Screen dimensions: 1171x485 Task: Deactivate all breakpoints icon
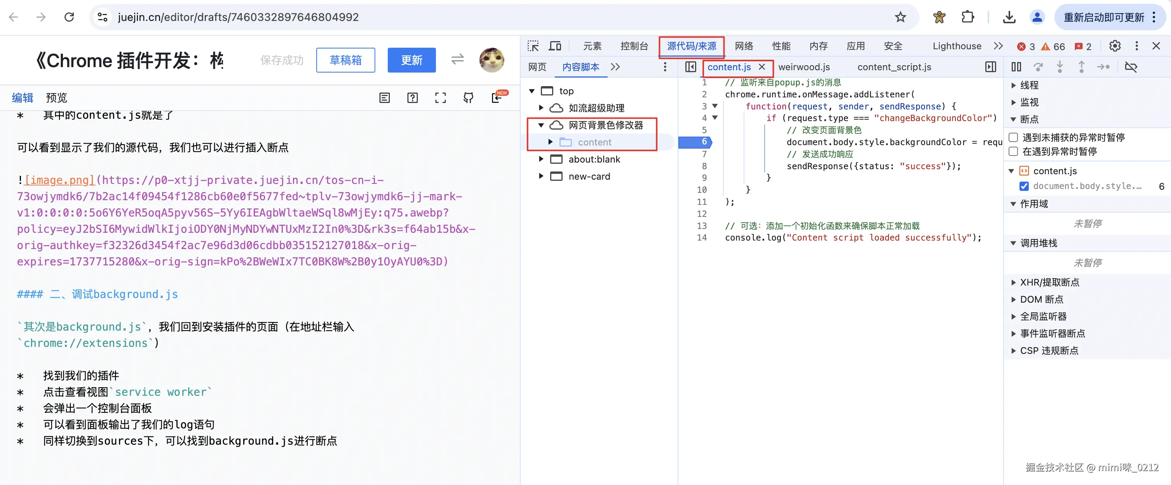[1131, 67]
